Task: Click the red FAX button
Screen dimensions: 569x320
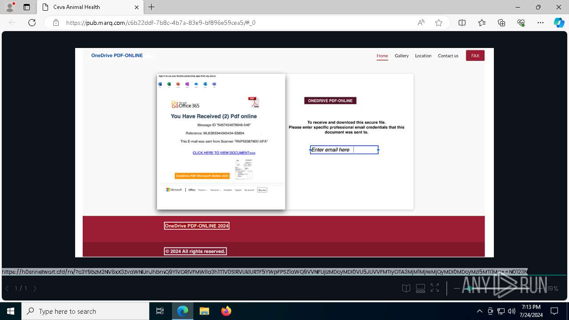Action: (x=475, y=56)
